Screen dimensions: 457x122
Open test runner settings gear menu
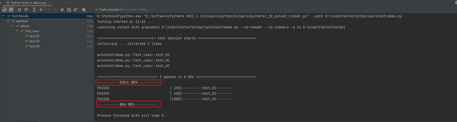pyautogui.click(x=84, y=10)
